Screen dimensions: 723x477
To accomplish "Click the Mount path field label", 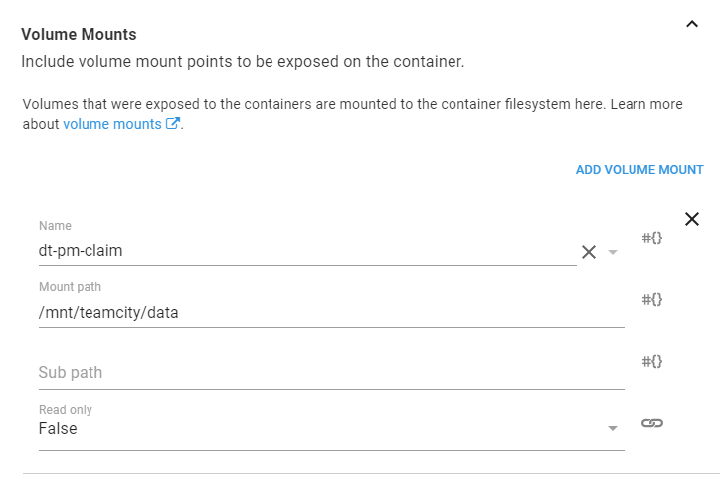I will [71, 287].
